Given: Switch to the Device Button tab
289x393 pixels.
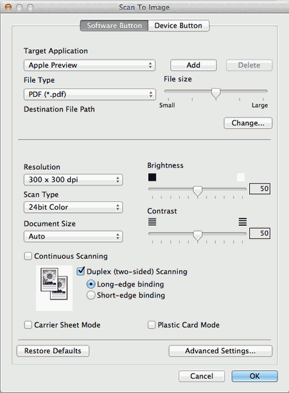Looking at the screenshot, I should 179,26.
